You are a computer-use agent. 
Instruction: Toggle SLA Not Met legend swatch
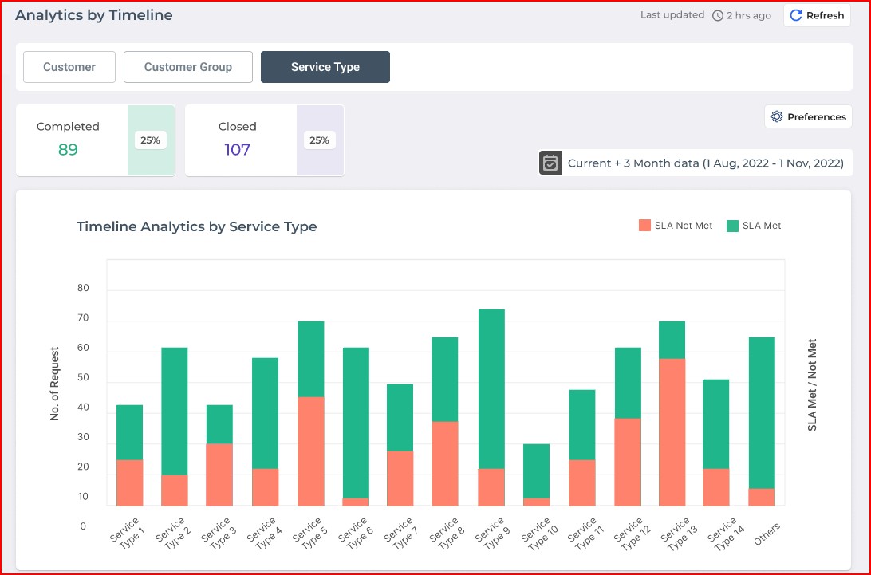click(644, 226)
